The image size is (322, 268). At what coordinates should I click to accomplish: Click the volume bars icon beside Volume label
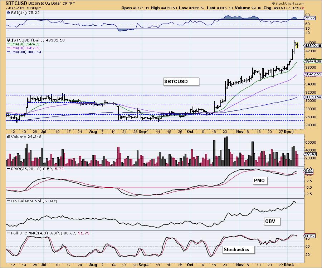[x=9, y=137]
